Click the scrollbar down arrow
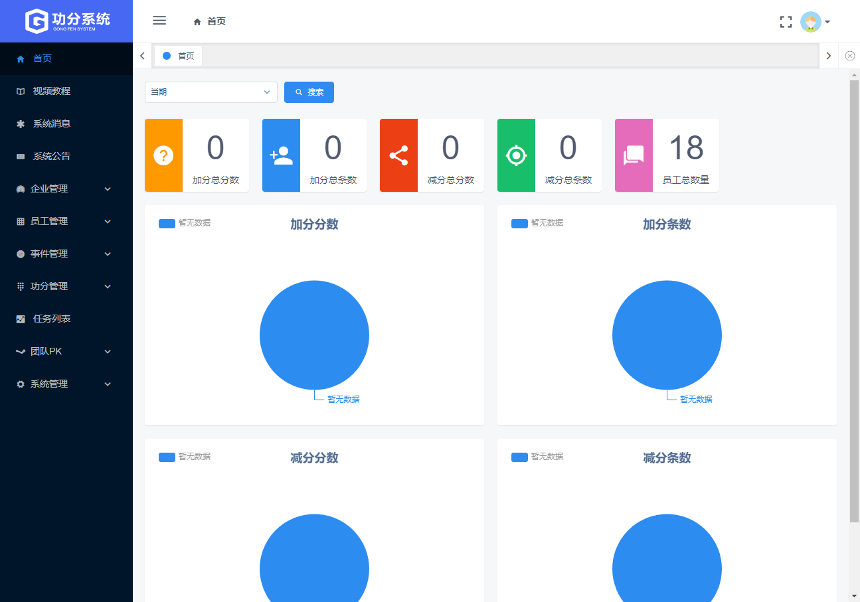Image resolution: width=860 pixels, height=602 pixels. [854, 596]
